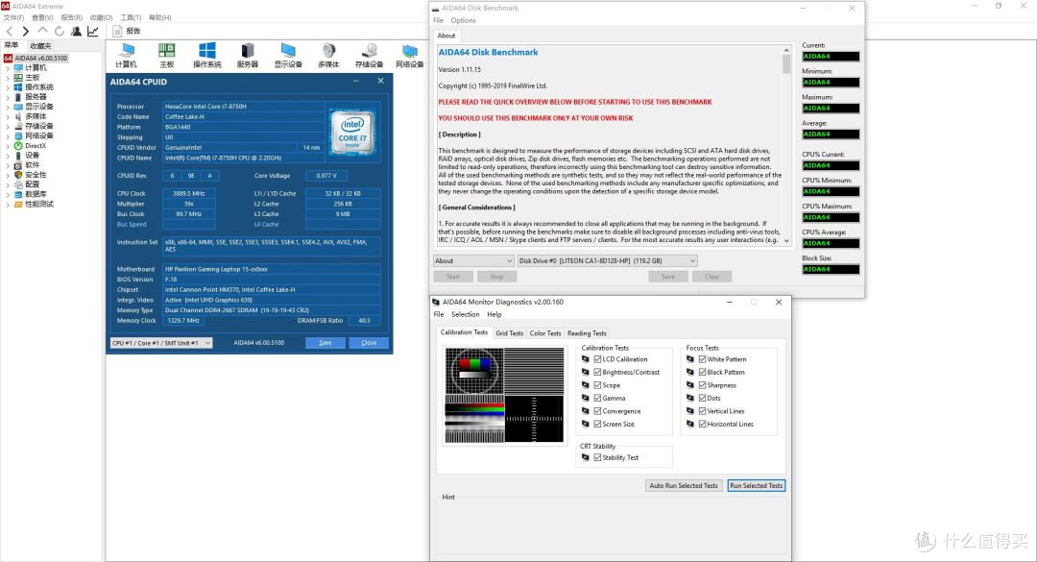Screen dimensions: 1037x562
Task: Expand the DirectX tree node arrow
Action: point(8,146)
